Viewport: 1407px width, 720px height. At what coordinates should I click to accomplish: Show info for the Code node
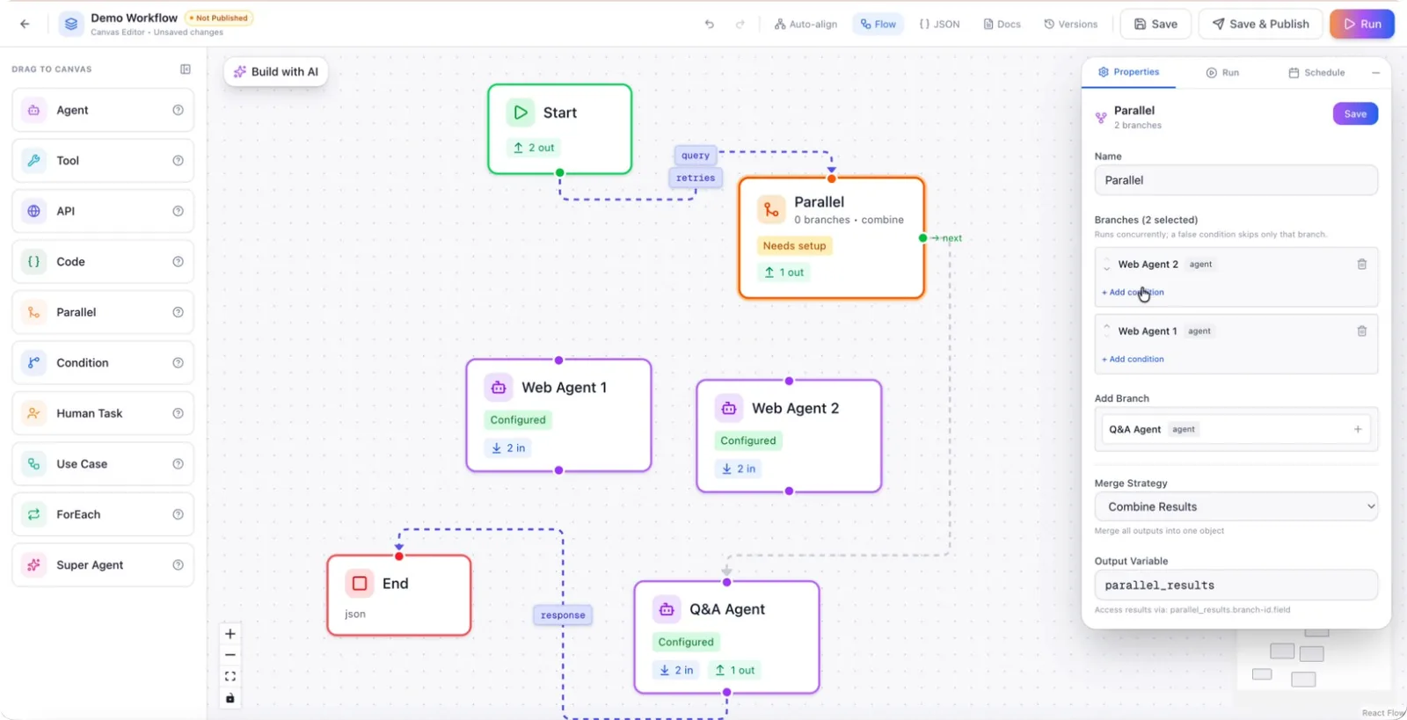[x=179, y=262]
